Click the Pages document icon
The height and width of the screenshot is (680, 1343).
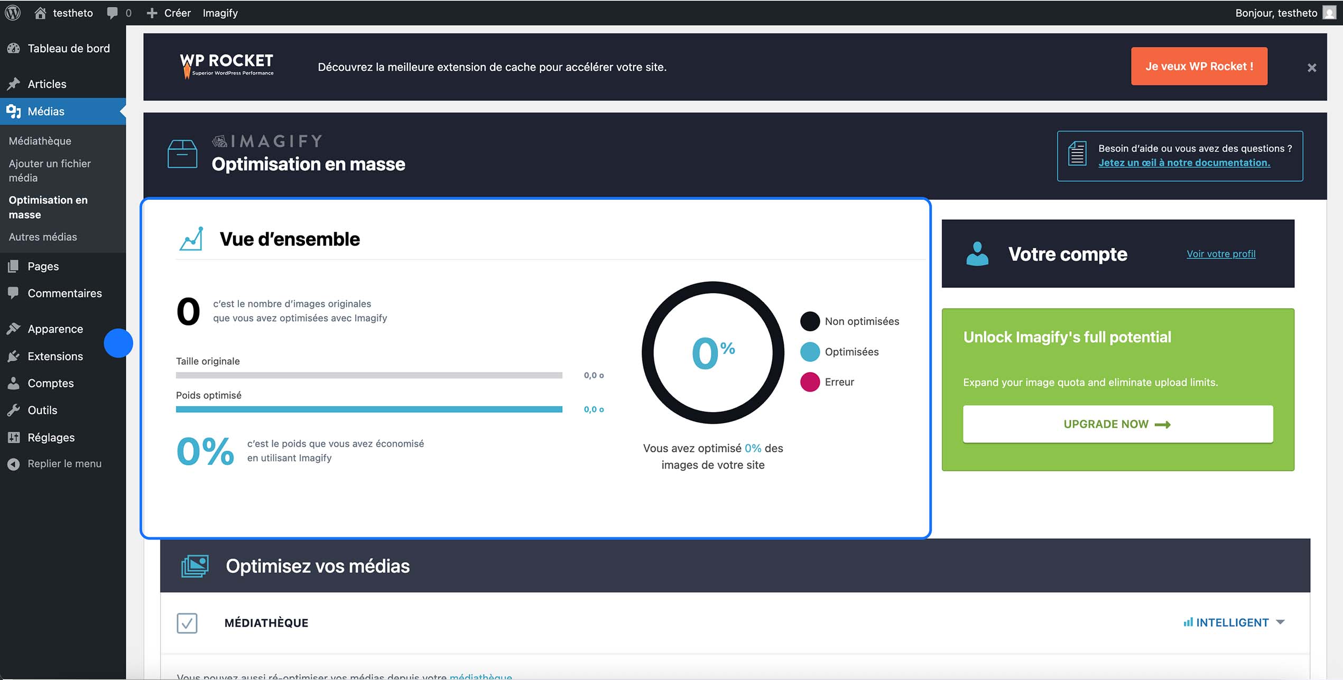(14, 266)
